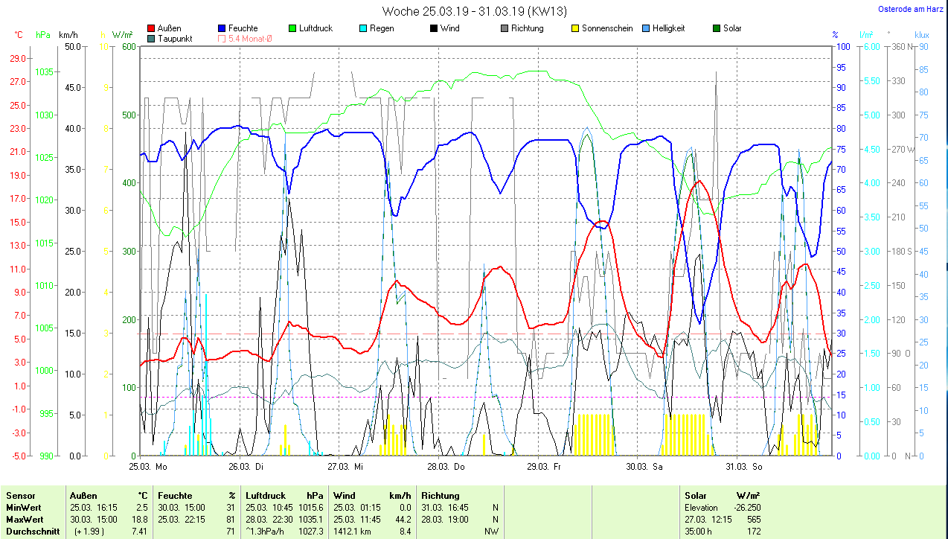This screenshot has width=948, height=539.
Task: Open the Osterode am Harz link
Action: pos(910,9)
